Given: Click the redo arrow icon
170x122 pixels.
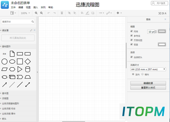Looking at the screenshot, I should click(x=54, y=13).
